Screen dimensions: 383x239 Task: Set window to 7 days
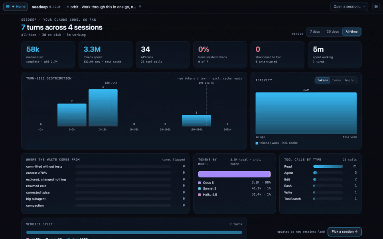click(315, 31)
